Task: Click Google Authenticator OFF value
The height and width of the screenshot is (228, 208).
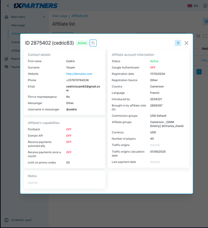Action: (153, 67)
